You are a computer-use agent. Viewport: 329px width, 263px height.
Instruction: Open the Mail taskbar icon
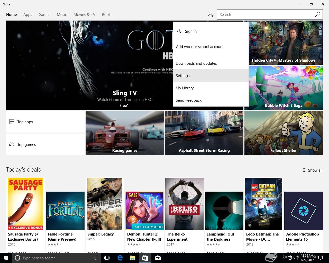point(158,258)
